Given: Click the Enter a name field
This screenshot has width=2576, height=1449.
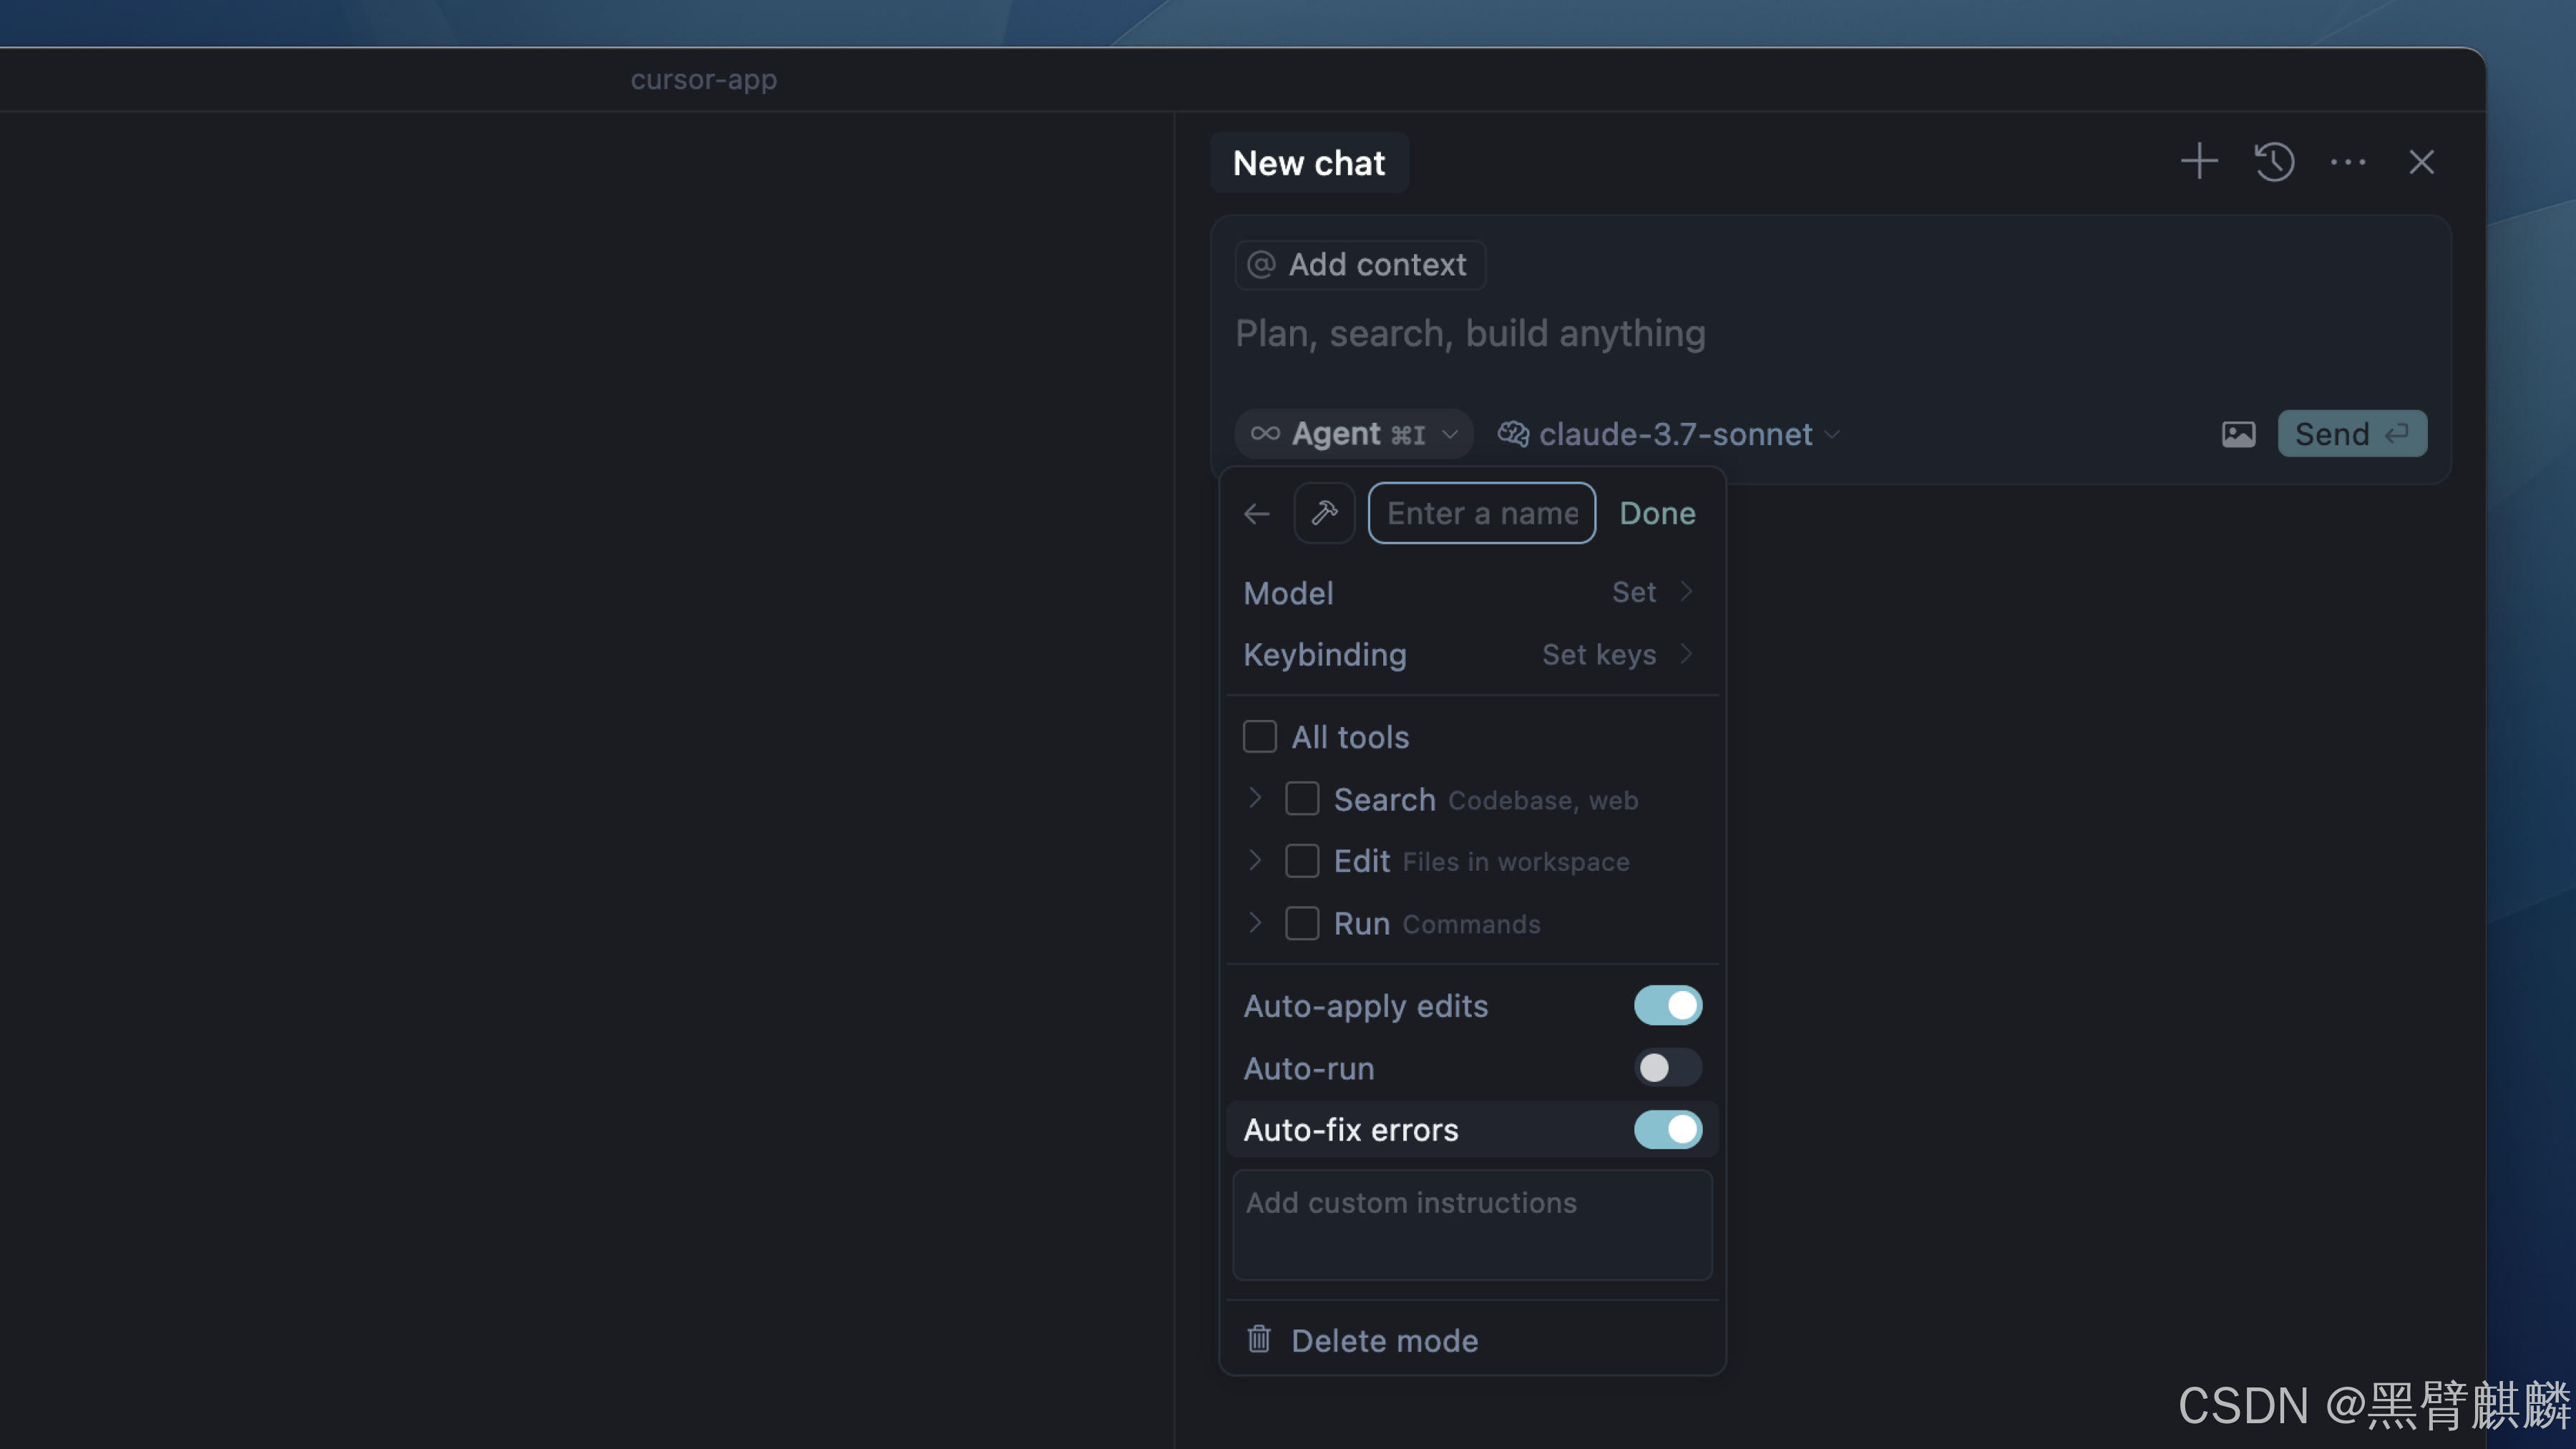Looking at the screenshot, I should point(1481,513).
